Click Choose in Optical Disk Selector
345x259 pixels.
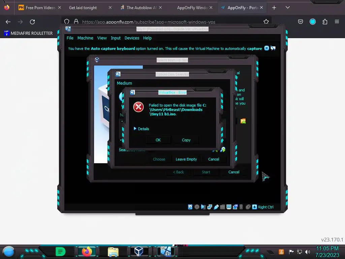coord(159,159)
